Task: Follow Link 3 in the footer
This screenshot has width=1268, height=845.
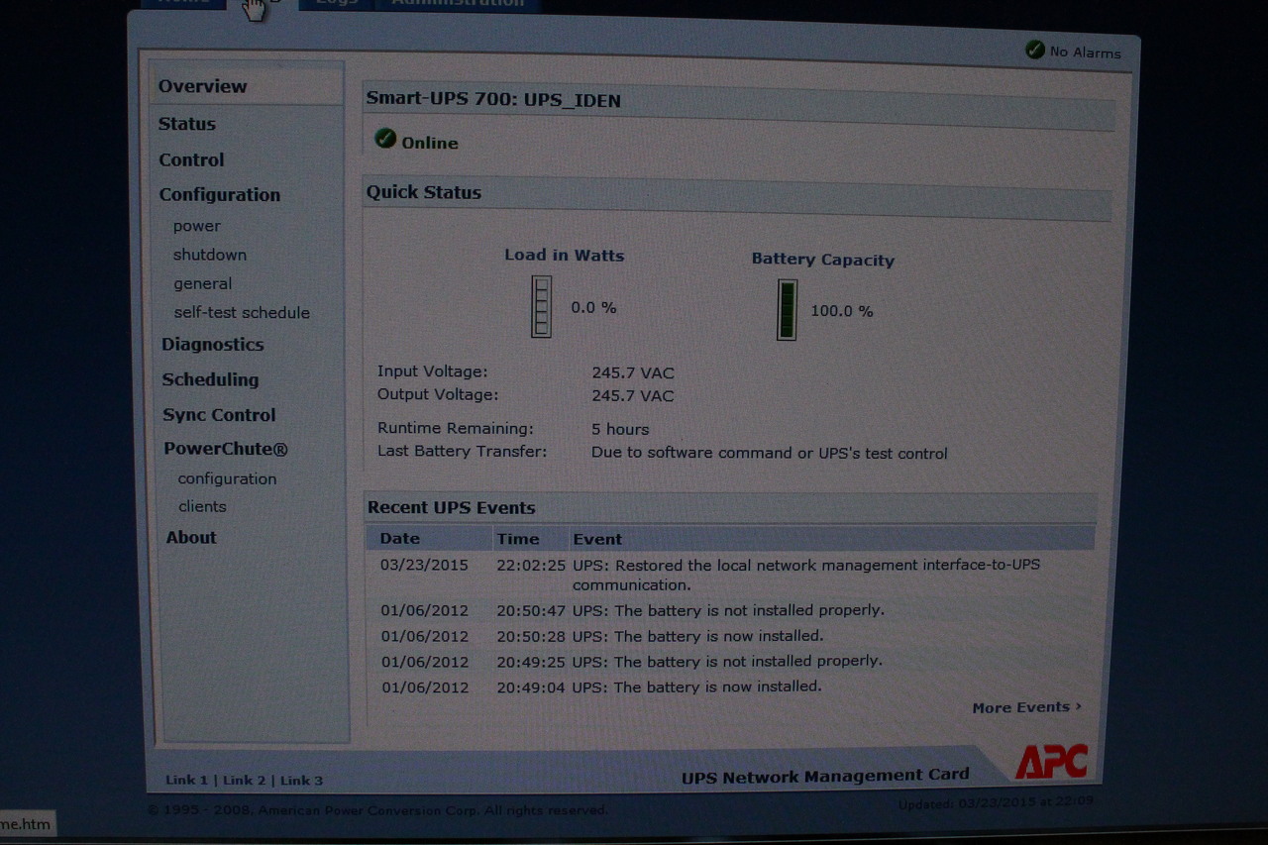Action: (302, 780)
